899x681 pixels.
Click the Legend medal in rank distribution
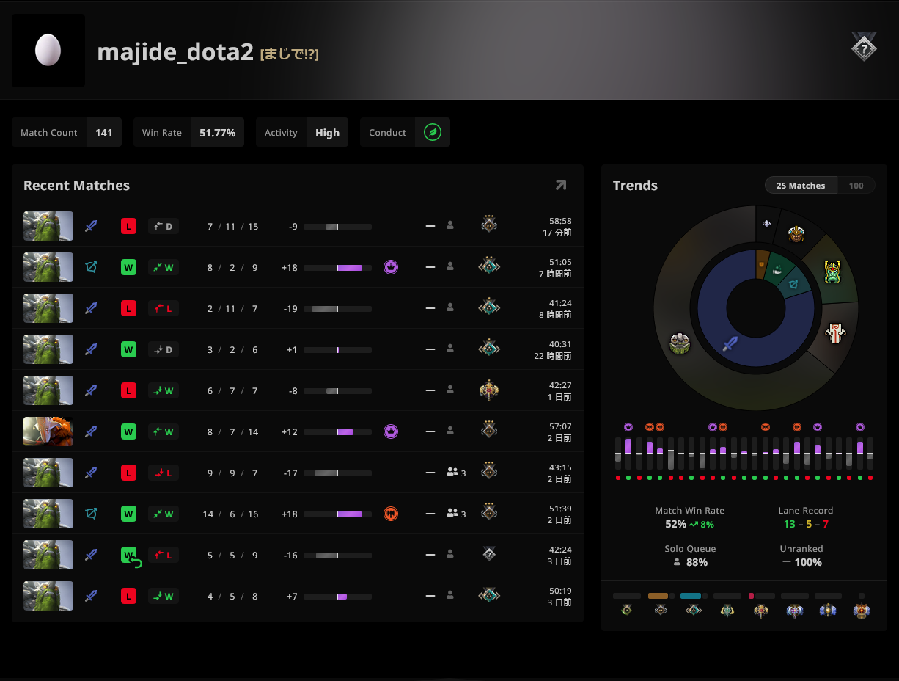tap(761, 610)
